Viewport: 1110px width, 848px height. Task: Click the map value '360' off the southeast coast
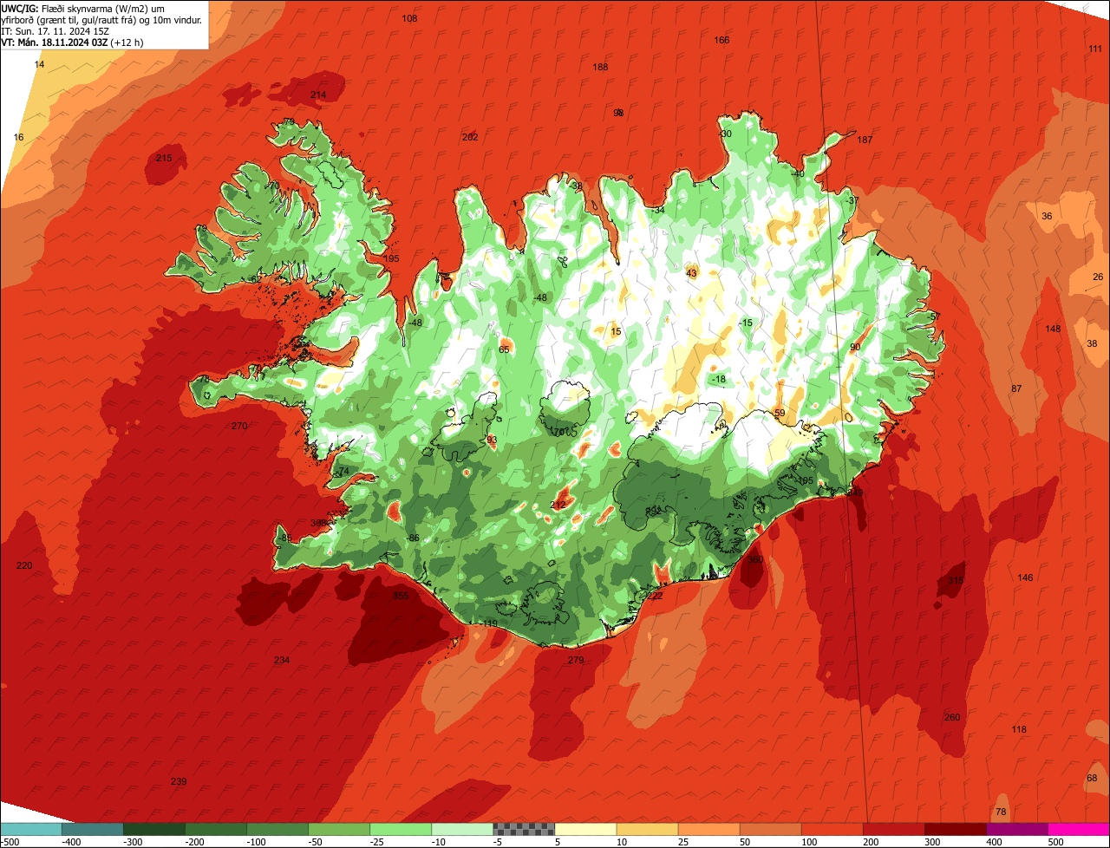[x=755, y=559]
